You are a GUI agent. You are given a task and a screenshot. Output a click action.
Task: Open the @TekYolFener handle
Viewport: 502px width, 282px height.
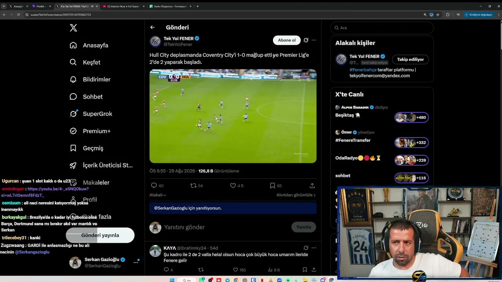(x=178, y=45)
